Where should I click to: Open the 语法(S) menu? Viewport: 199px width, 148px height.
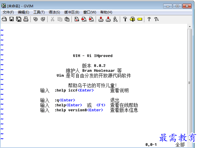pyautogui.click(x=54, y=12)
